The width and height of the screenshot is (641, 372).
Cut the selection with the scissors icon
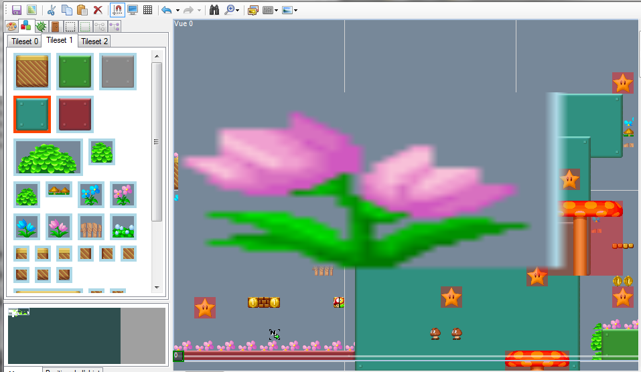point(52,10)
